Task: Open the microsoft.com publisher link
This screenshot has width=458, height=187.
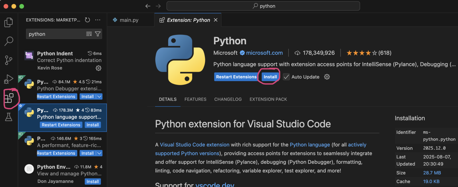Action: tap(264, 53)
